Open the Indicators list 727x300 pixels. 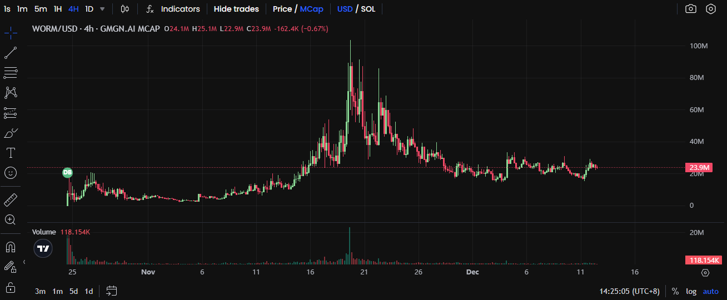coord(173,9)
